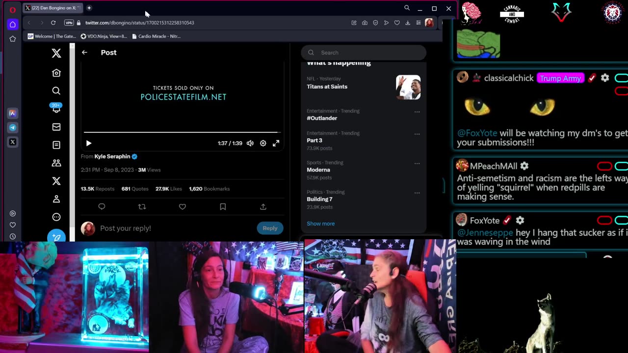Open a new browser tab with plus

pyautogui.click(x=89, y=8)
